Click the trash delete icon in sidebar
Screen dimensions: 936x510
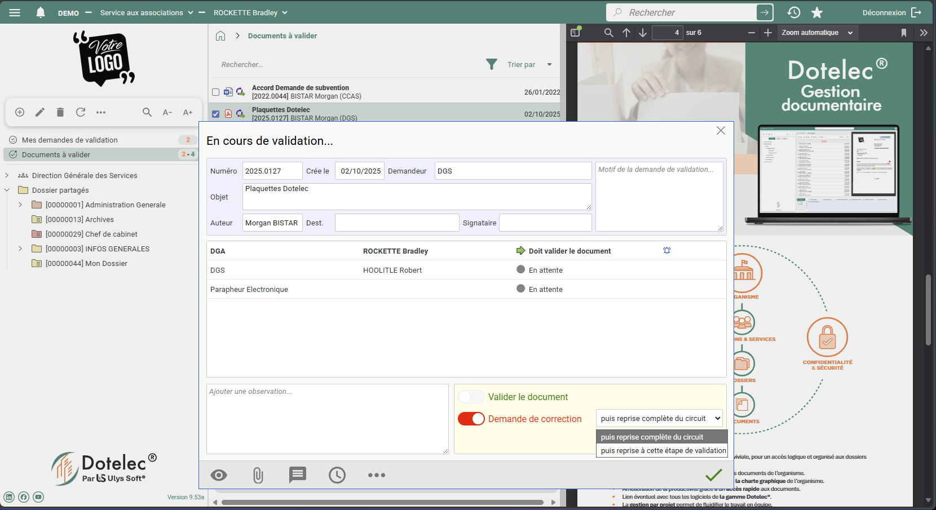coord(60,112)
